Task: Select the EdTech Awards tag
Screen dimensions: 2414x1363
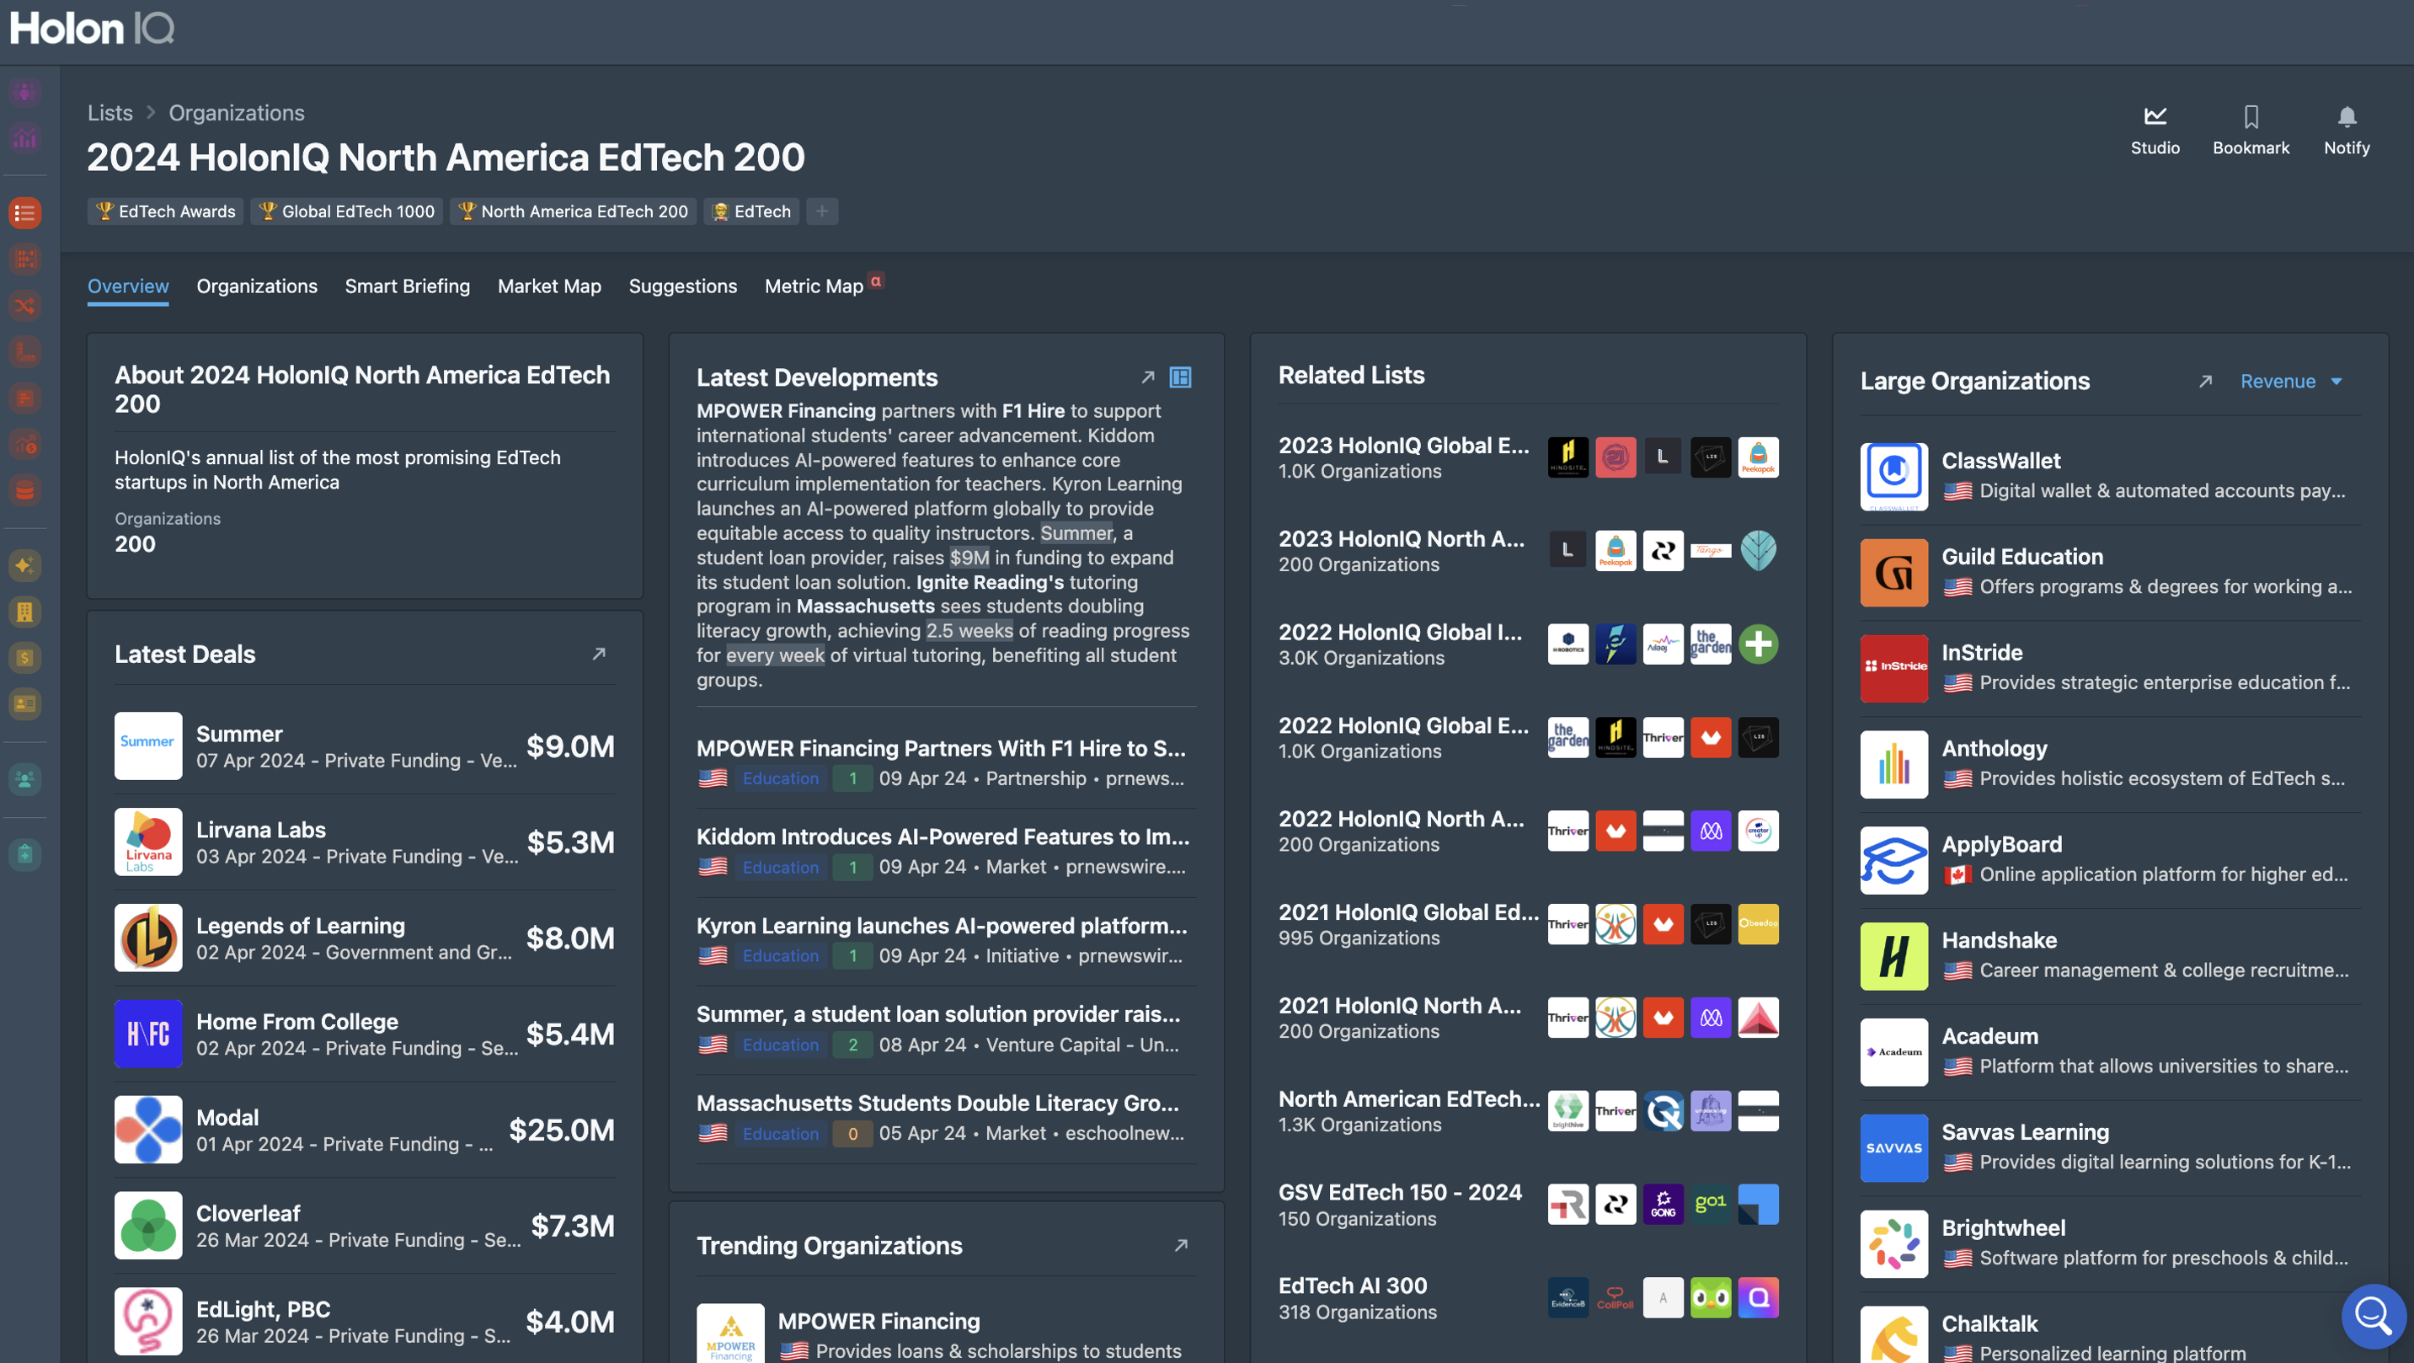Action: (165, 211)
